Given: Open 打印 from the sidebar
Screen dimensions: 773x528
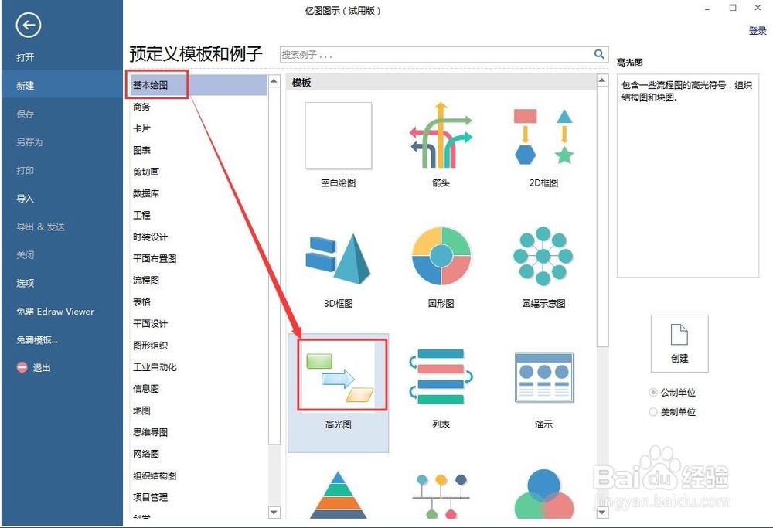Looking at the screenshot, I should [x=26, y=171].
